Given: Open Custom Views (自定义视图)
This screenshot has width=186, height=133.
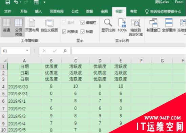Looking at the screenshot, I should (49, 25).
